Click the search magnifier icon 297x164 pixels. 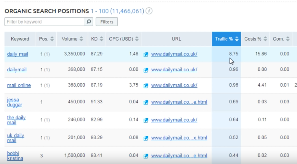click(x=89, y=22)
